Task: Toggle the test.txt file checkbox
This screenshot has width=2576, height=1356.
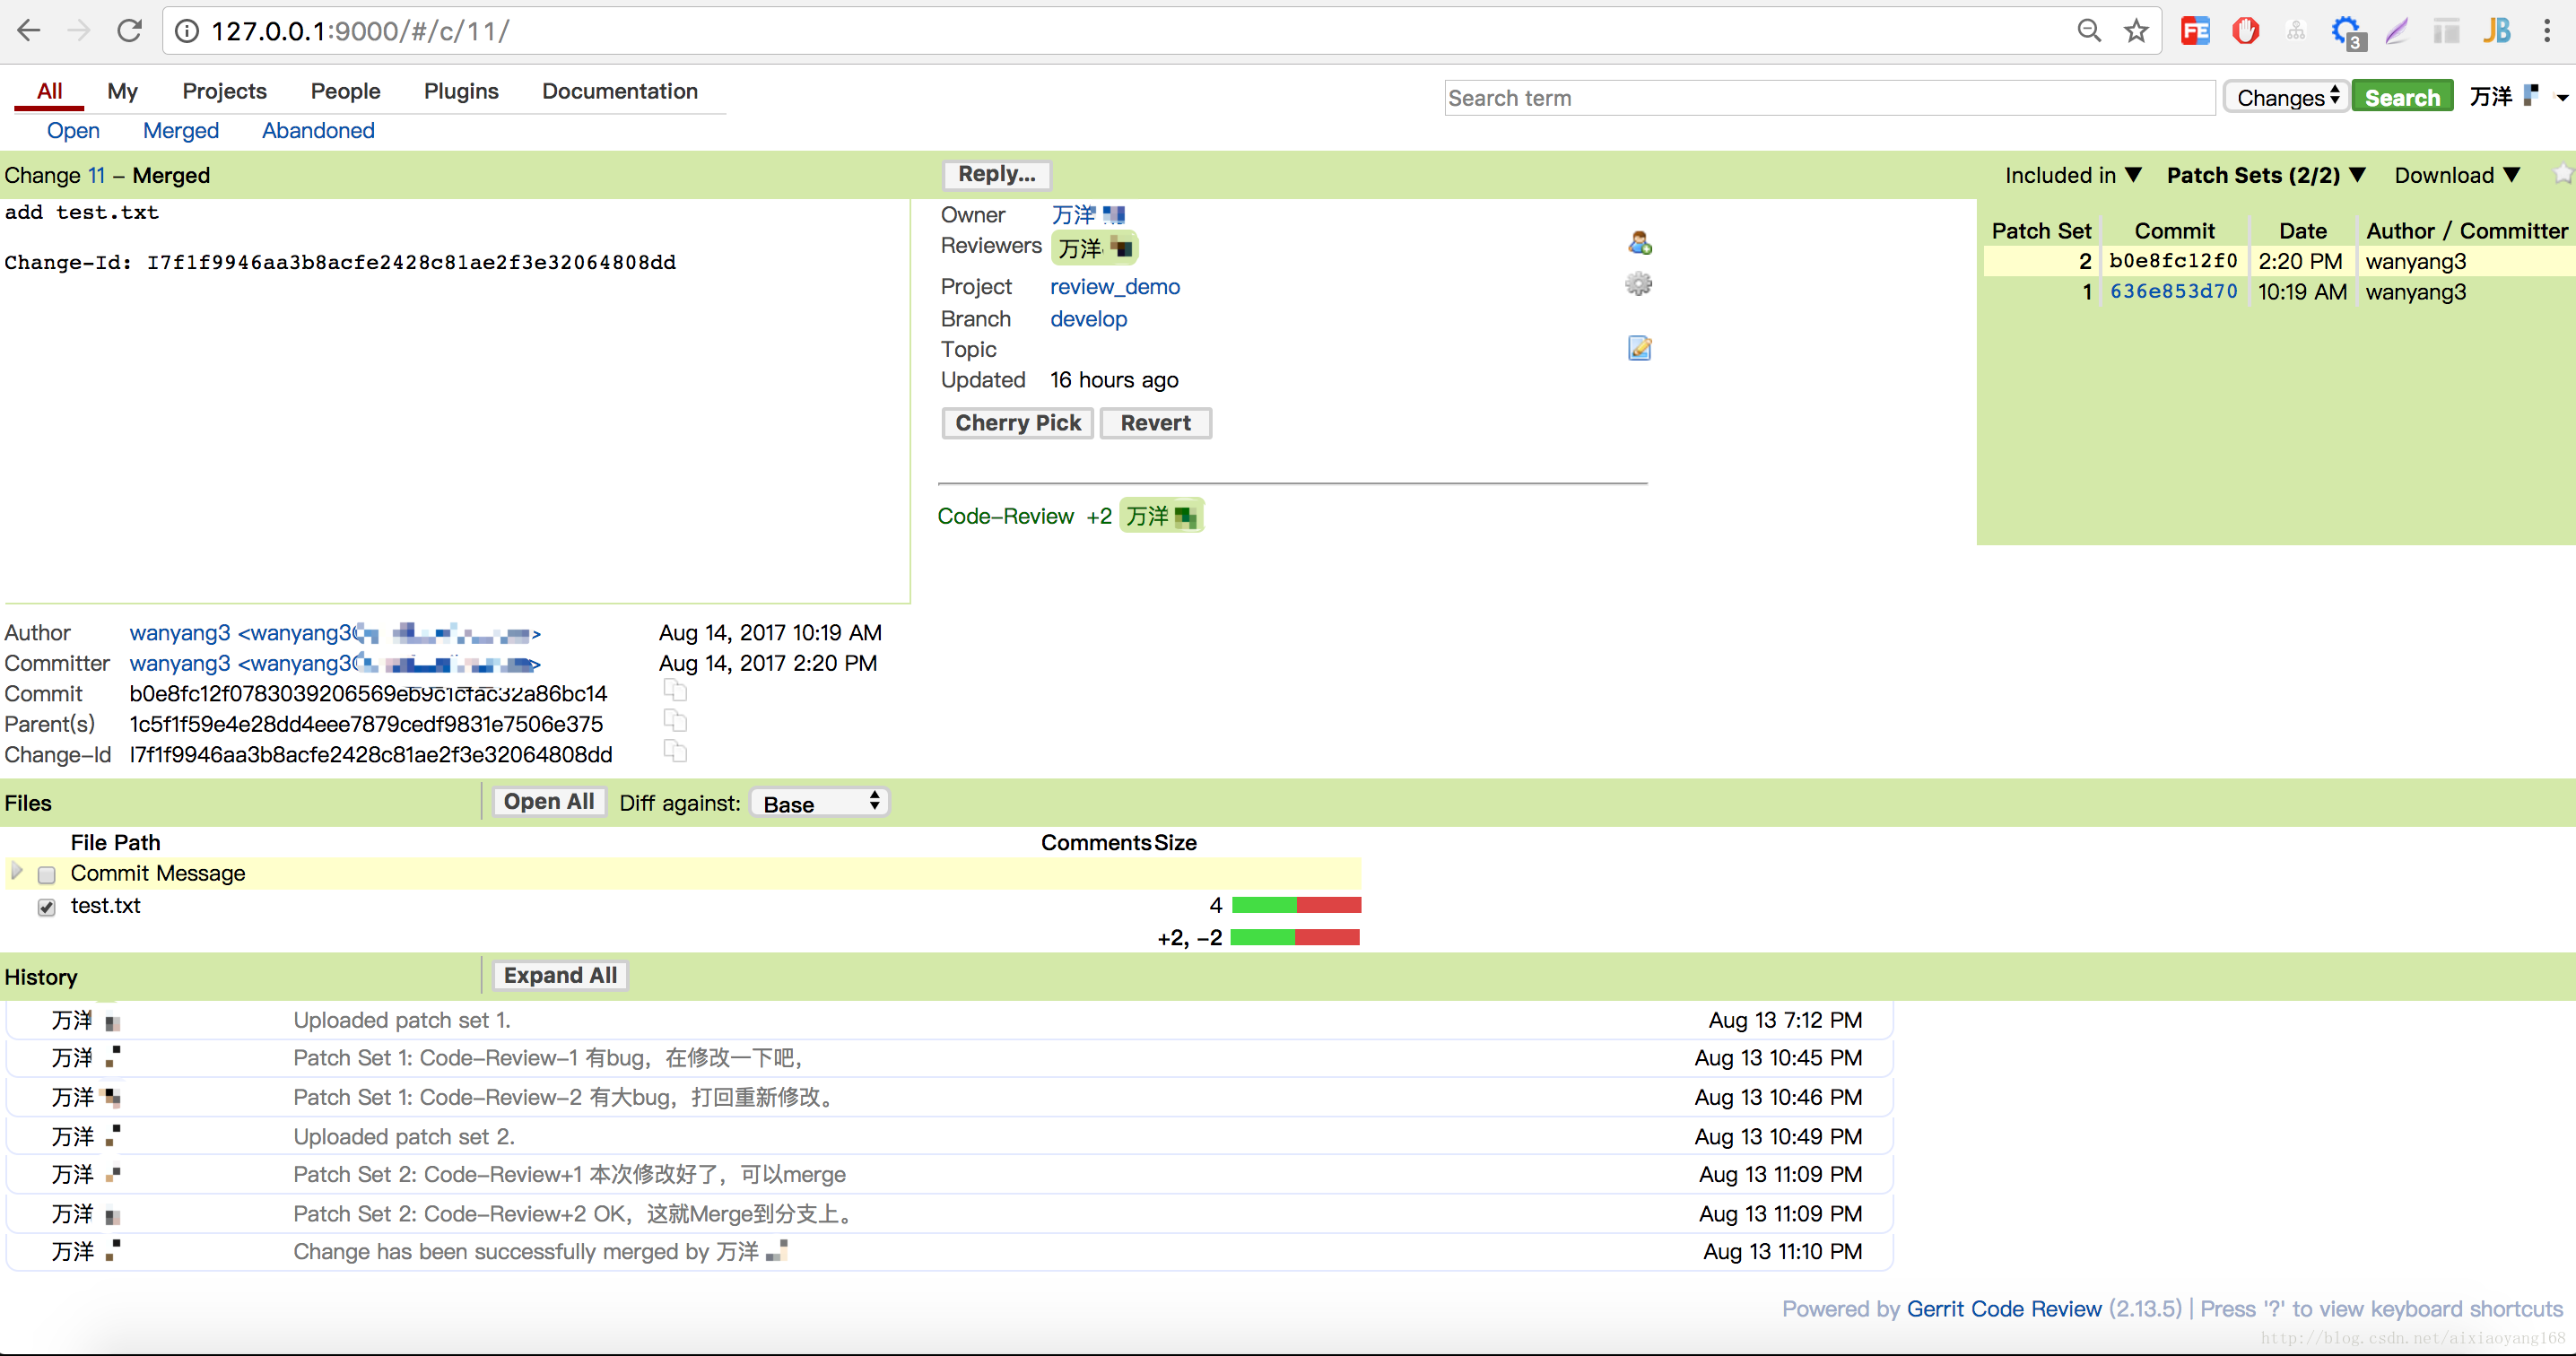Action: 46,905
